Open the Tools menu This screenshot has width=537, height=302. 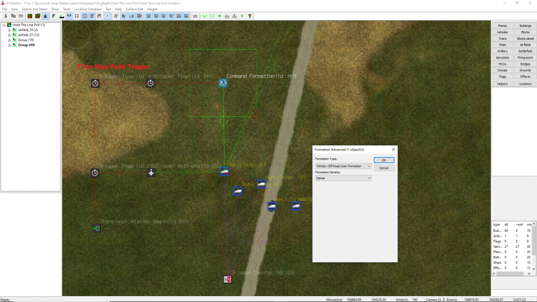(x=67, y=9)
